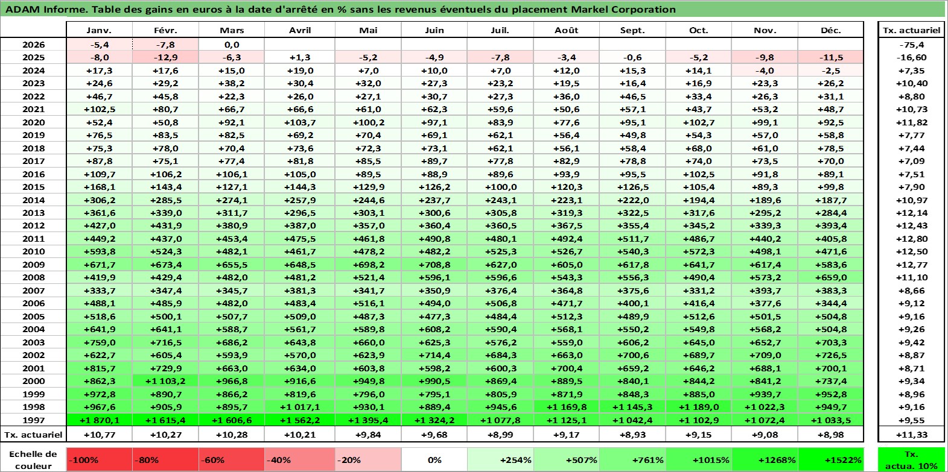Select the Sept. 2010 cell showing +540,3

tap(632, 251)
